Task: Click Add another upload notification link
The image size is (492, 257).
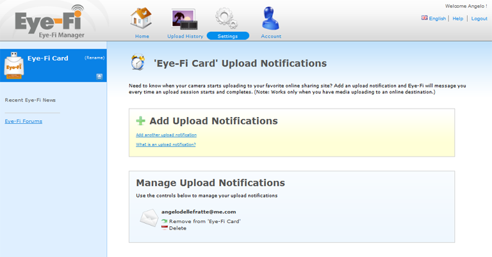Action: 167,135
